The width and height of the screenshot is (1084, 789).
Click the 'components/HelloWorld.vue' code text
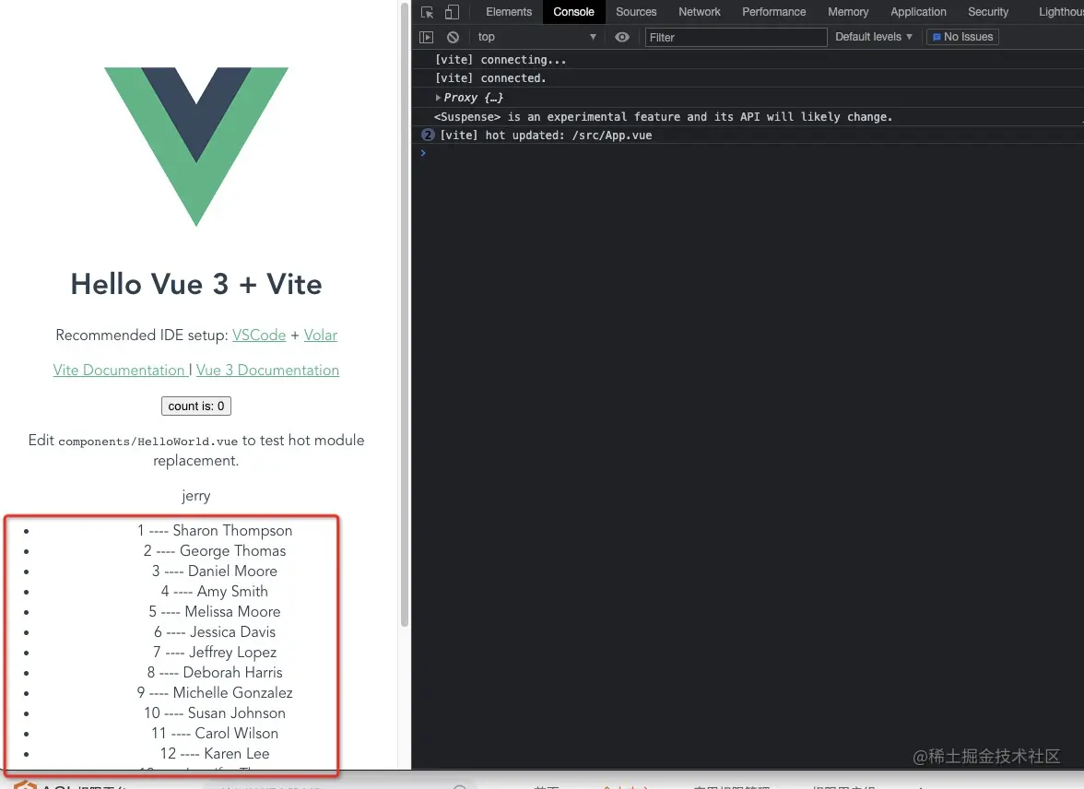[147, 442]
